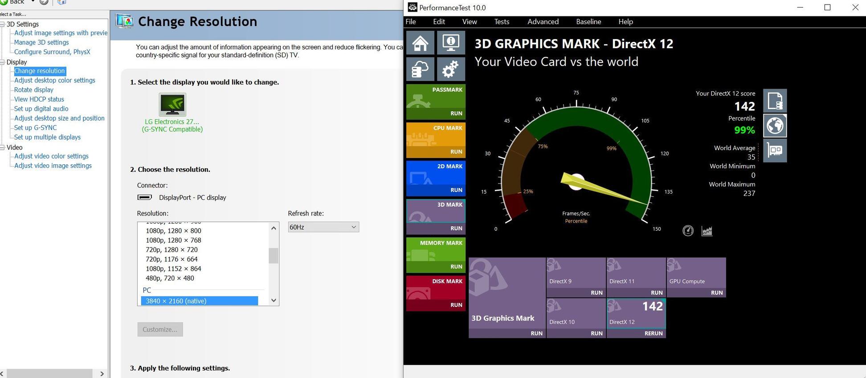
Task: Open the Back button history dropdown arrow
Action: tap(33, 1)
